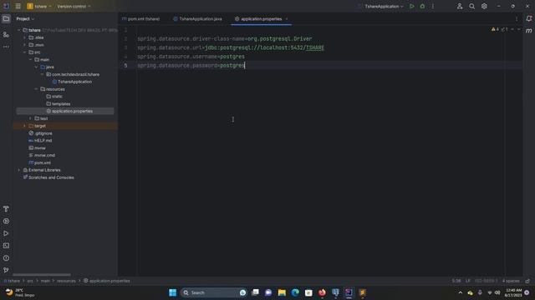Expand the .mvn folder

[x=24, y=45]
